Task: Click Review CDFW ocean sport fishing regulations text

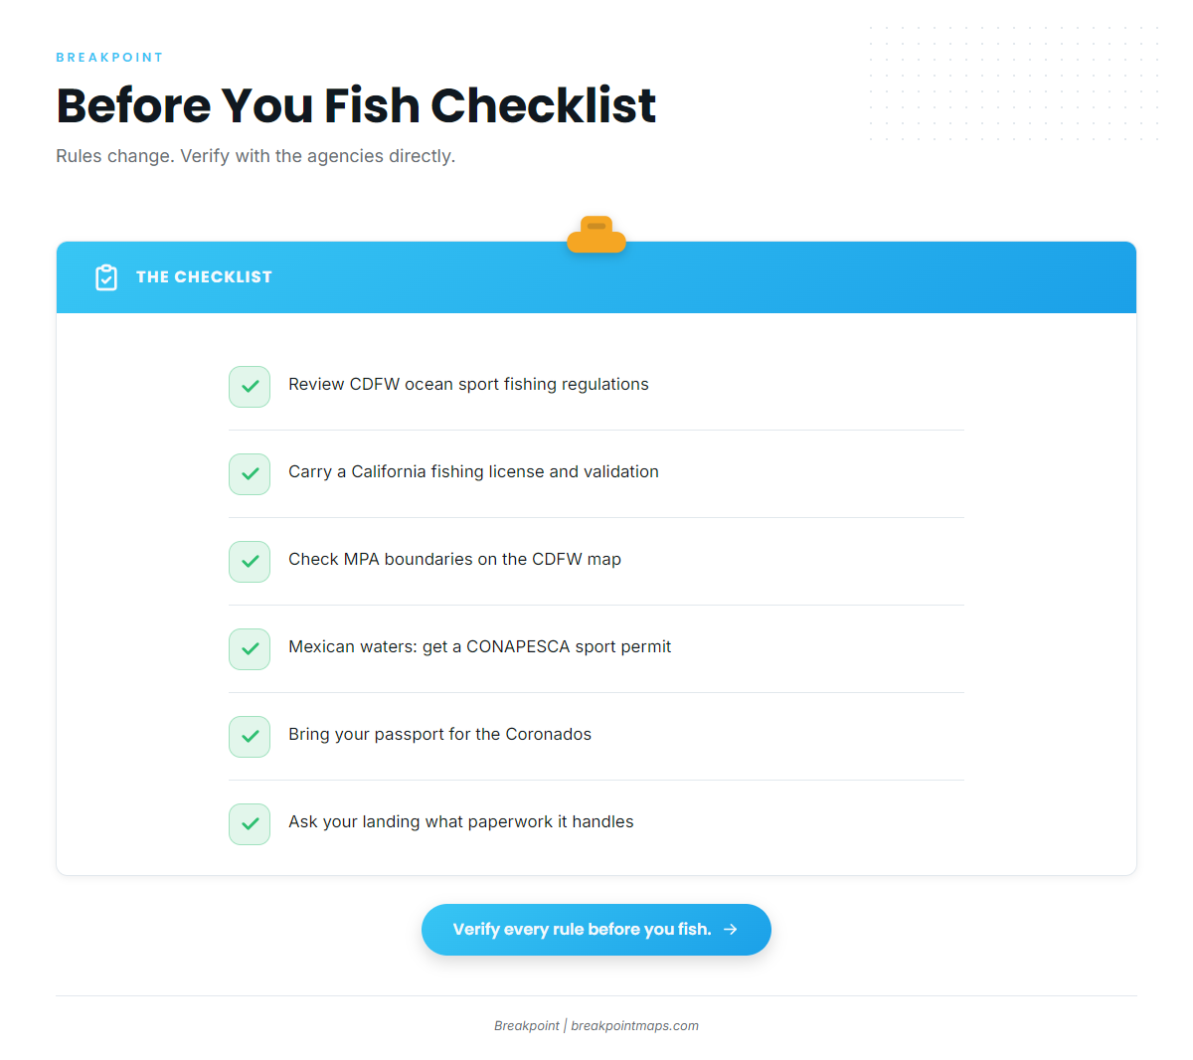Action: (x=468, y=385)
